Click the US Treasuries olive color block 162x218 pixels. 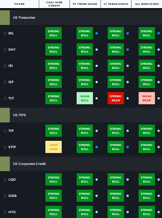pos(5,18)
